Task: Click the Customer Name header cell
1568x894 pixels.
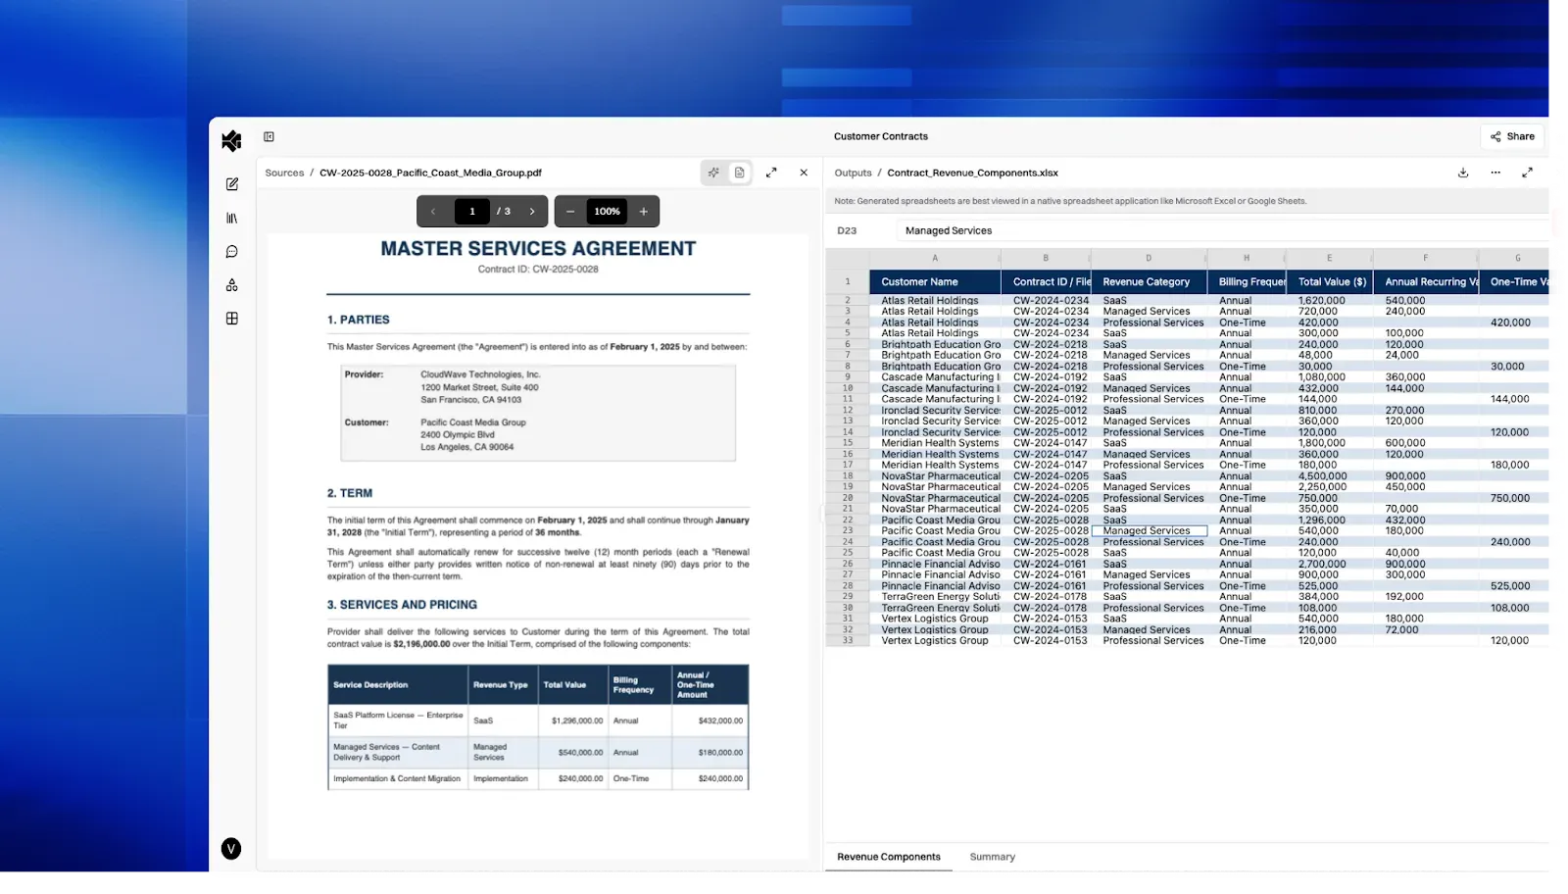Action: 935,282
